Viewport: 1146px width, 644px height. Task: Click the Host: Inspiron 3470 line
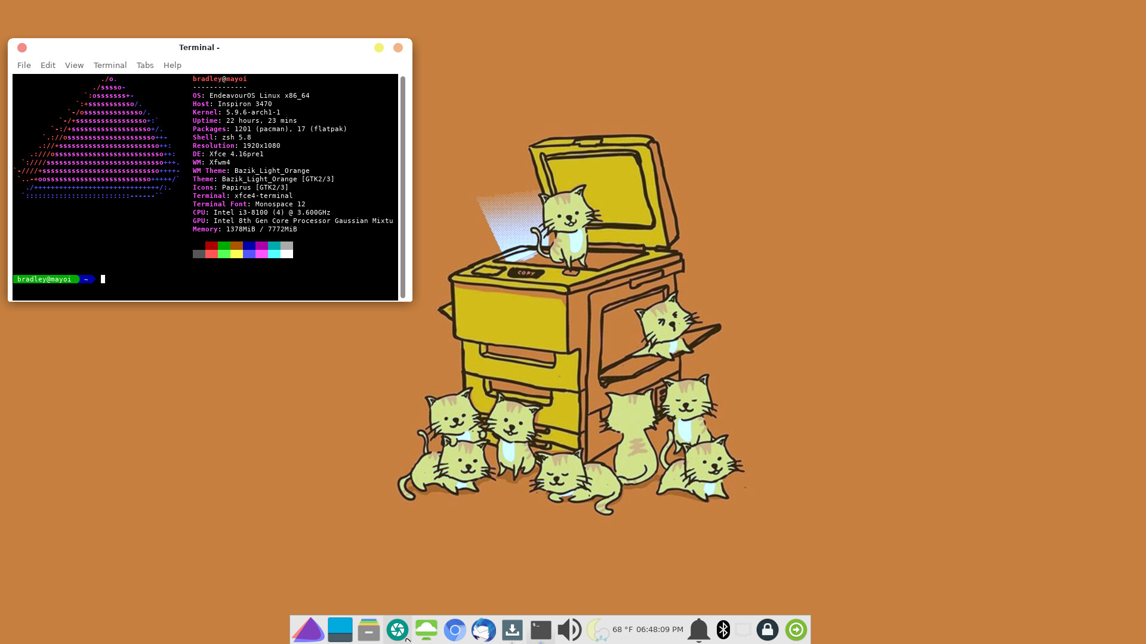[x=232, y=104]
